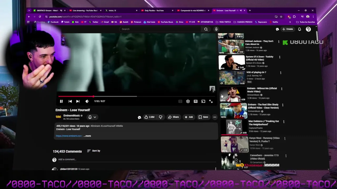Skip to the next video

[78, 101]
